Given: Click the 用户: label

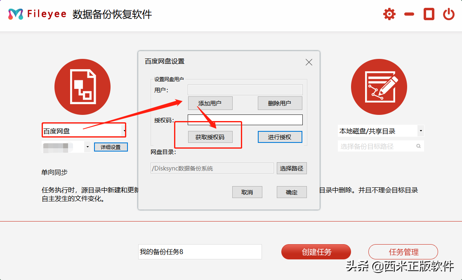Looking at the screenshot, I should [161, 90].
